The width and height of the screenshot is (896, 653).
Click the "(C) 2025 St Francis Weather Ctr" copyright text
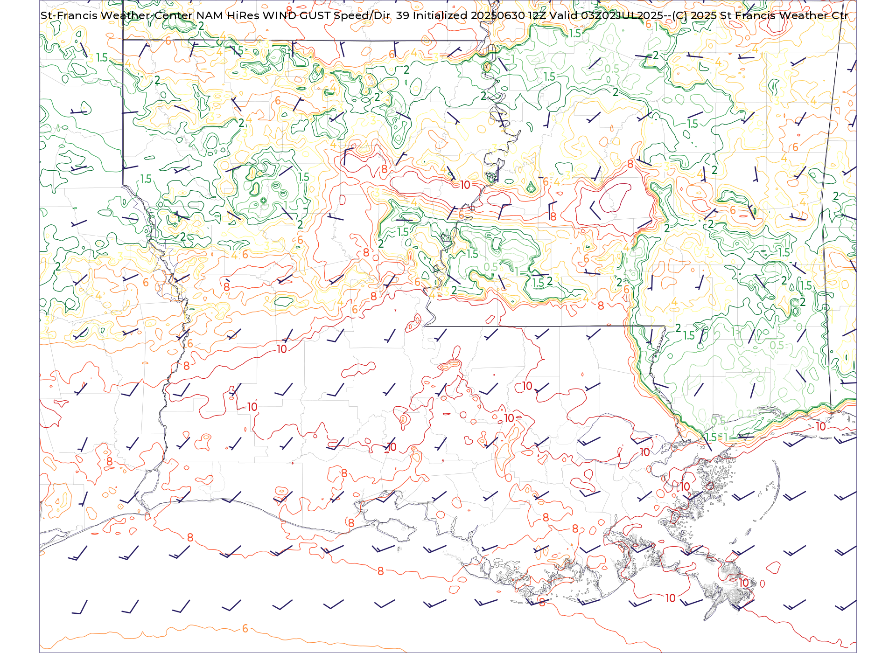[x=760, y=15]
